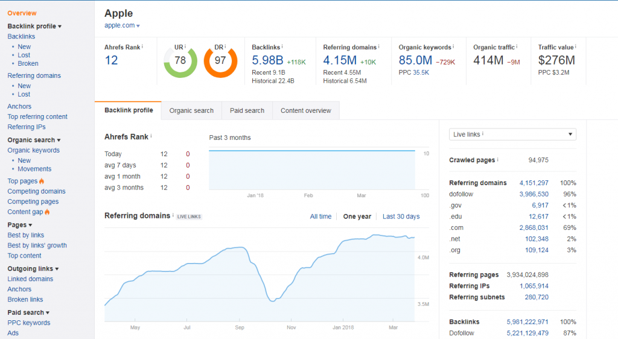Open Content gap with the flame icon
This screenshot has width=618, height=339.
click(28, 212)
